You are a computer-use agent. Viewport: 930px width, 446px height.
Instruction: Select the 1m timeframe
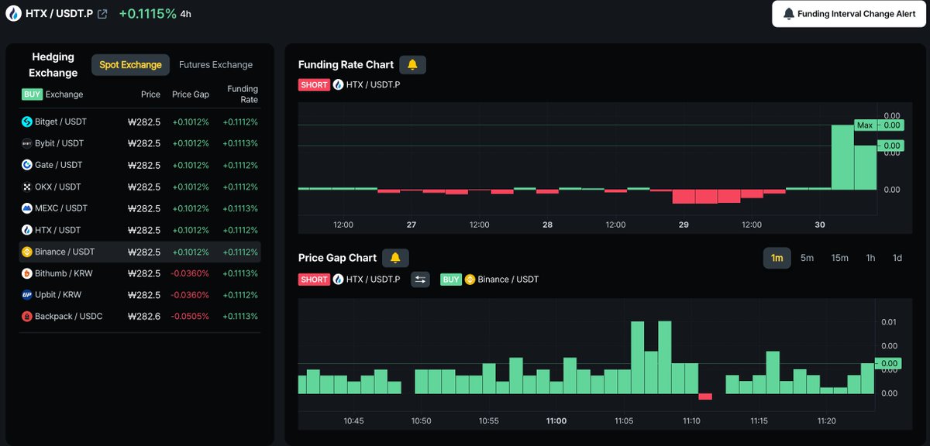(x=777, y=258)
